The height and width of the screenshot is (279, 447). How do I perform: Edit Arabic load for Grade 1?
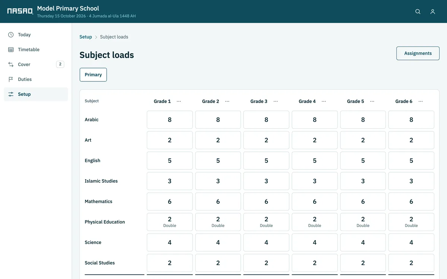click(x=170, y=120)
